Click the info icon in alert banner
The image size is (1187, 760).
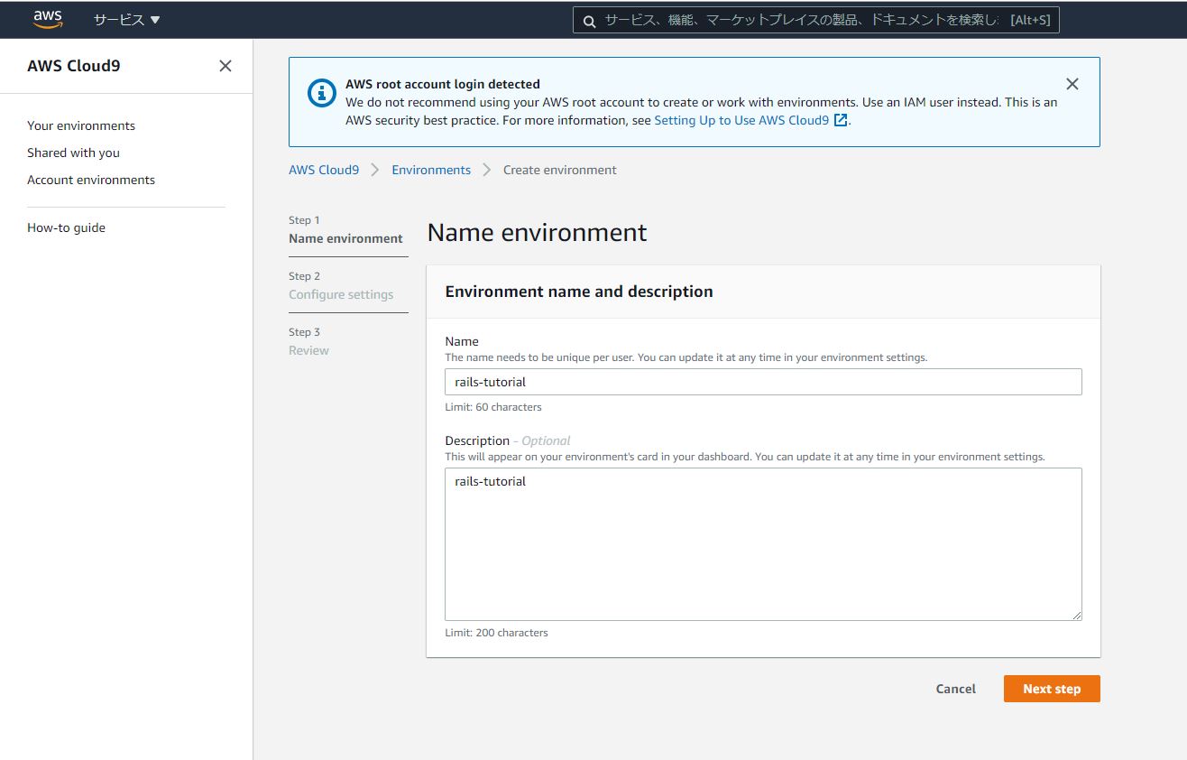pos(321,93)
